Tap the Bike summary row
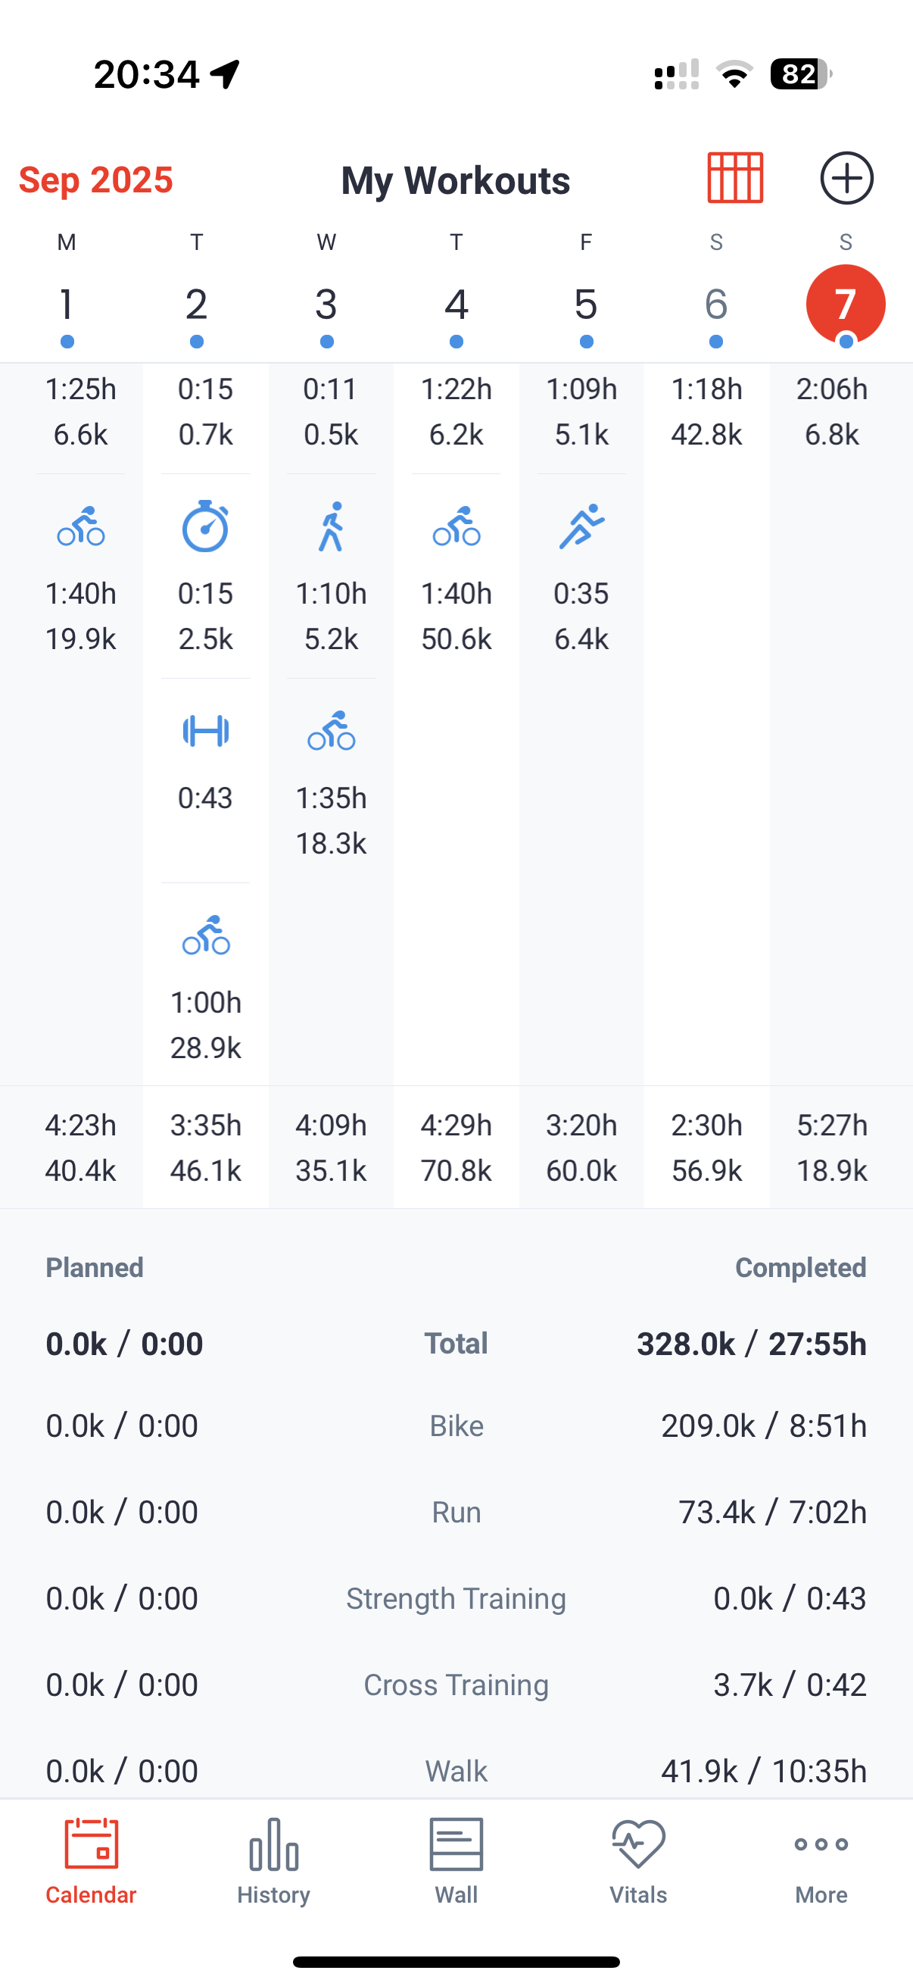 [x=456, y=1425]
